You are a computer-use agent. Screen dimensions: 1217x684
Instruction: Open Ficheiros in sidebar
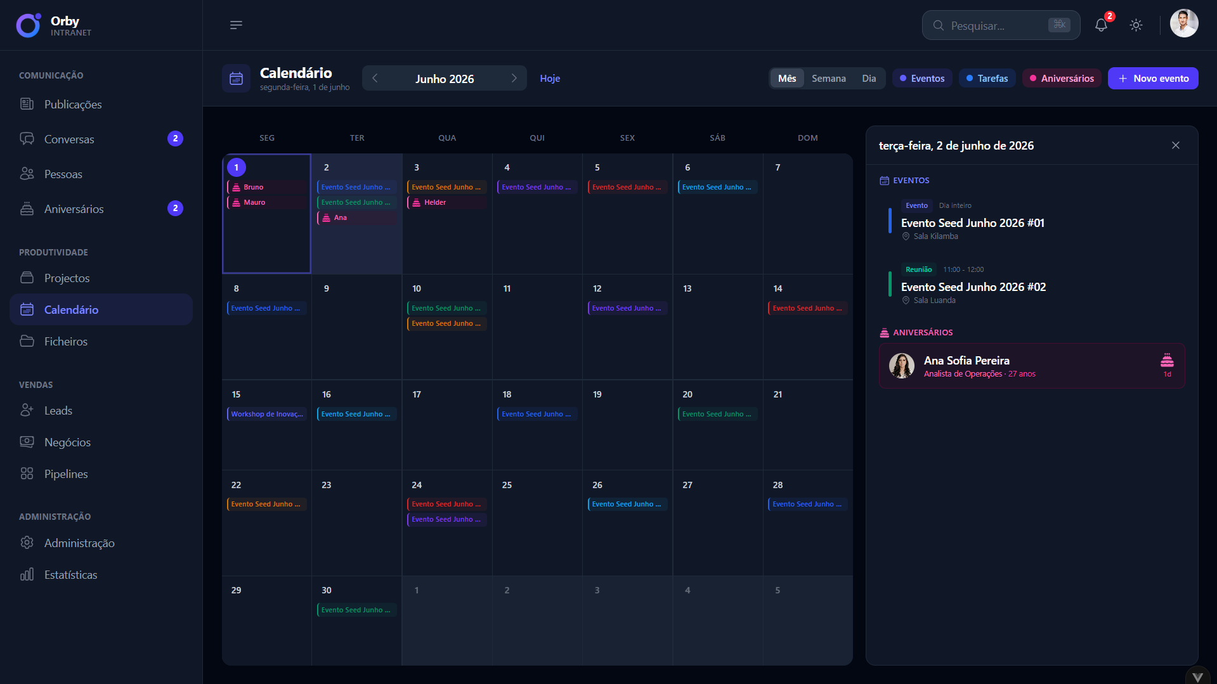(101, 341)
